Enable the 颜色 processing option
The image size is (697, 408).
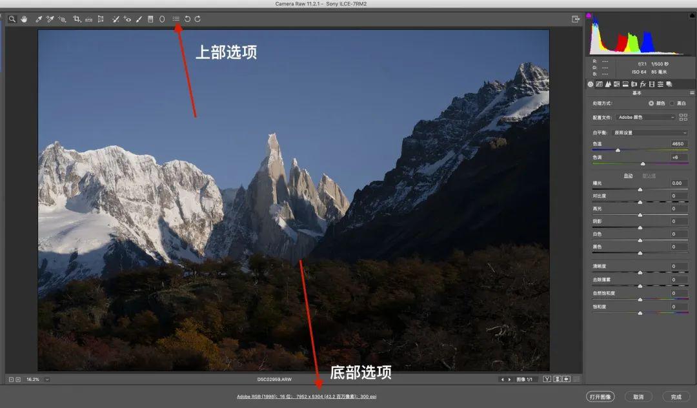pyautogui.click(x=651, y=103)
